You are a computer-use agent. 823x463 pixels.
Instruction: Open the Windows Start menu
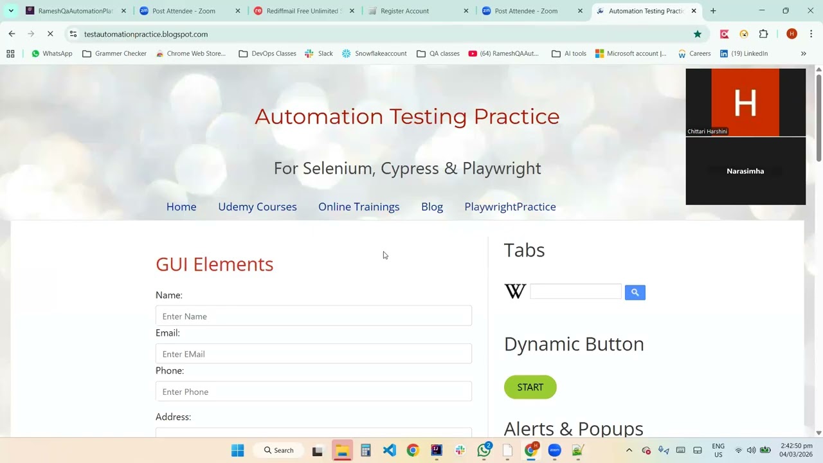(x=238, y=450)
